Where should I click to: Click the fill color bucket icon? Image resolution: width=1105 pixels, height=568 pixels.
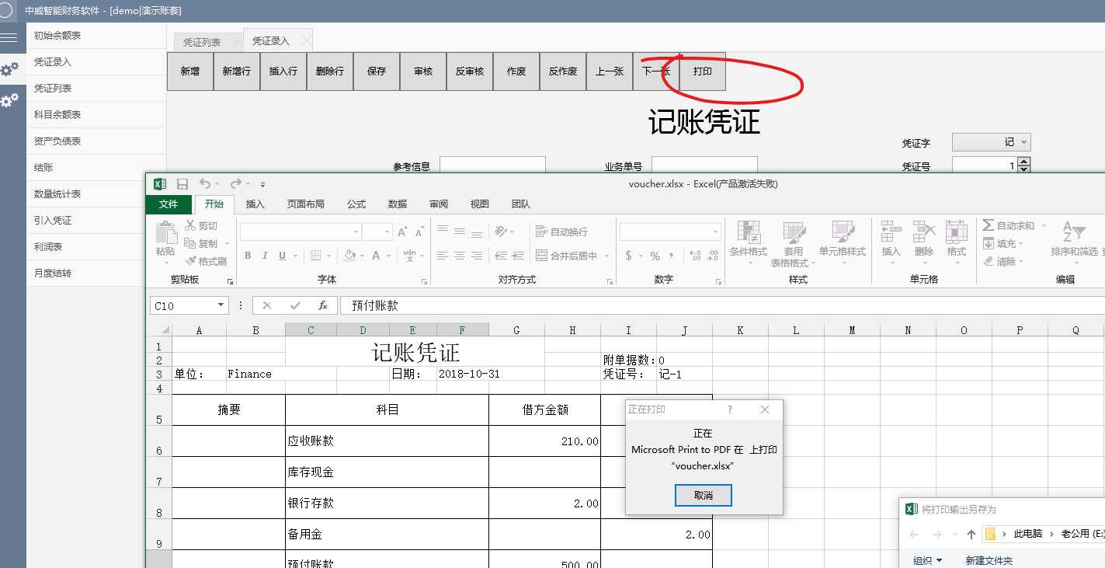[349, 256]
